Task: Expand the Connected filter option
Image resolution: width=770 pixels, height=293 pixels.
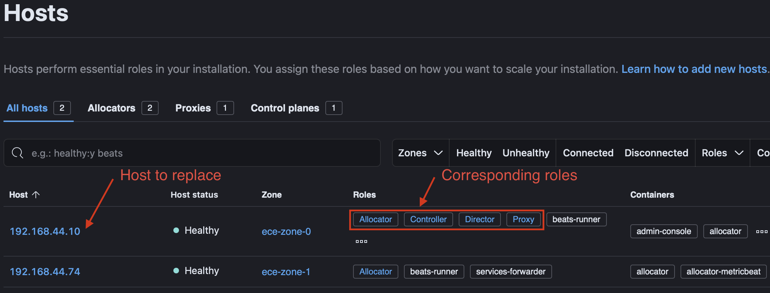Action: click(588, 153)
